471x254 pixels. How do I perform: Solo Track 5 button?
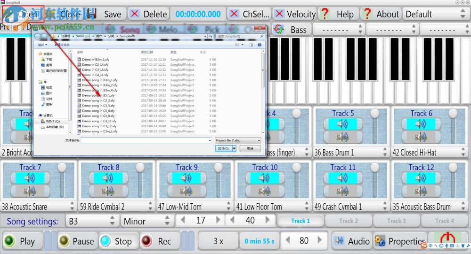342,137
